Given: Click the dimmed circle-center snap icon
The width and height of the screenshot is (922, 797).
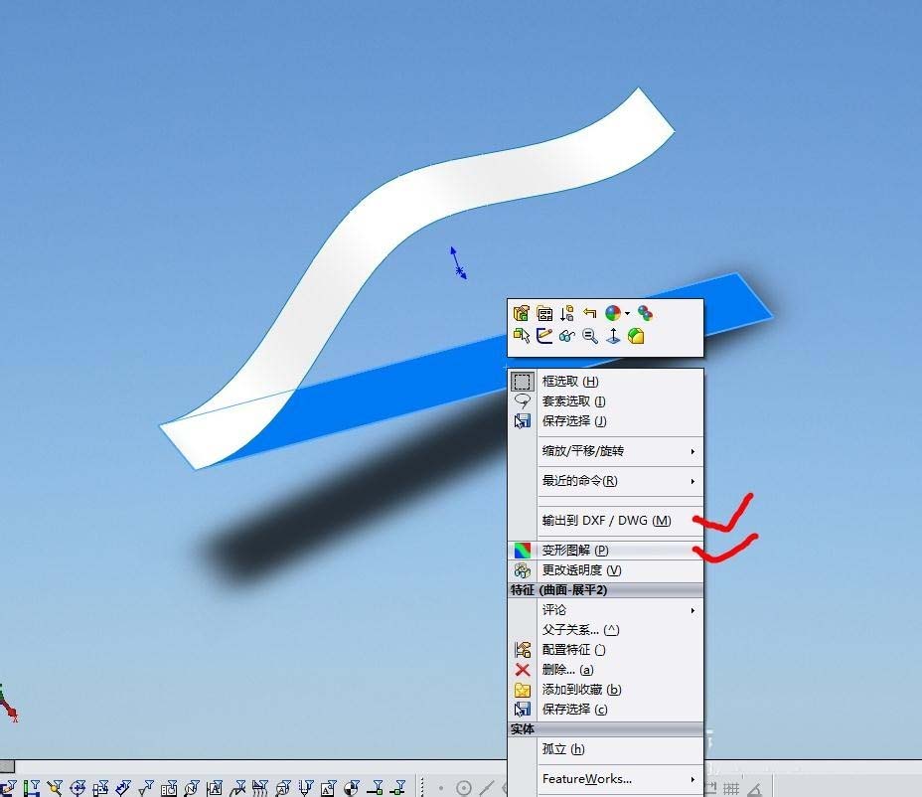Looking at the screenshot, I should pos(463,788).
